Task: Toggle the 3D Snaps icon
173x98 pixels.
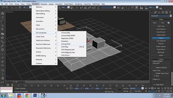Action: tap(82, 8)
